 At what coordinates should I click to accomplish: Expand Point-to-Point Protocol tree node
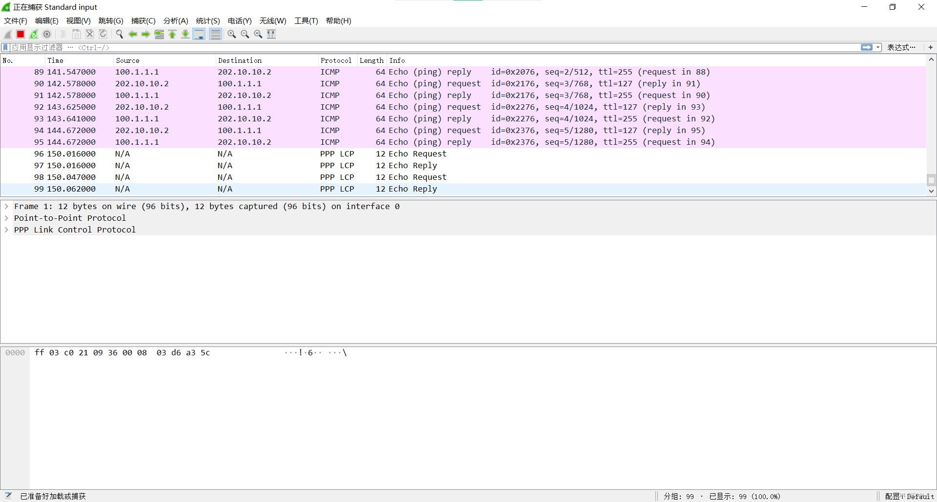[7, 218]
